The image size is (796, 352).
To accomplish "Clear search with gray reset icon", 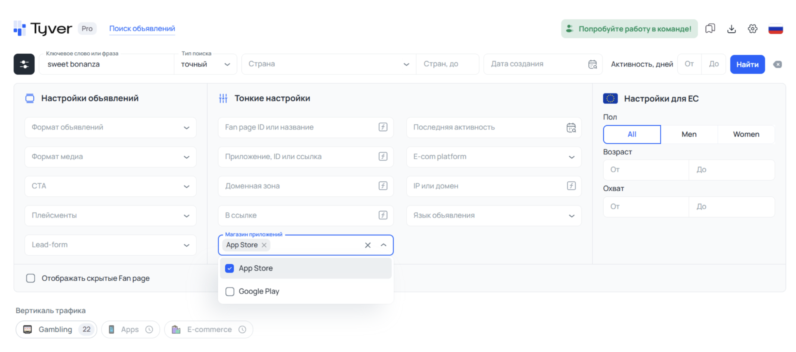I will click(x=778, y=64).
